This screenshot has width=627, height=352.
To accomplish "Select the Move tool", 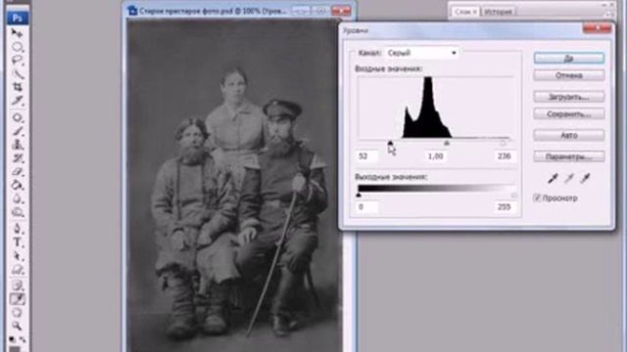I will click(18, 32).
